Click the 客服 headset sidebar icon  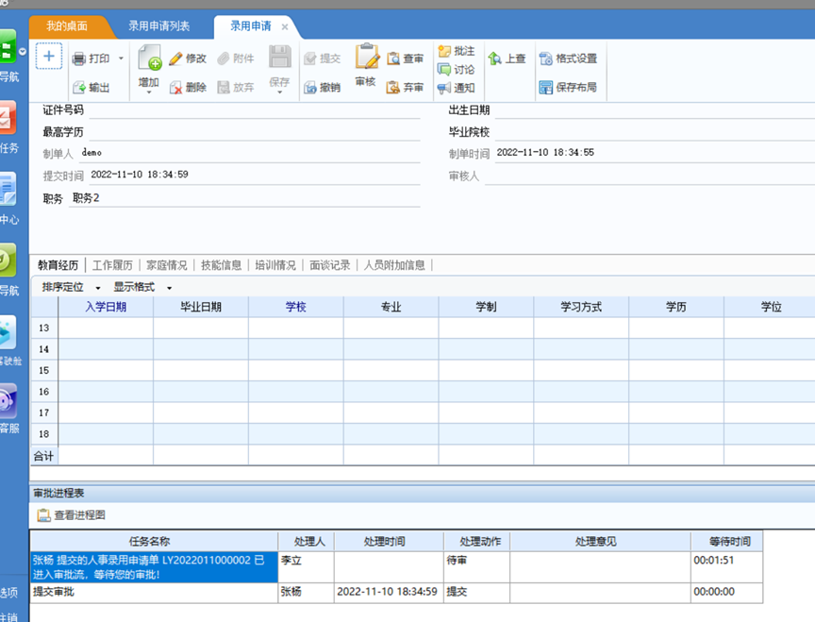pos(8,401)
